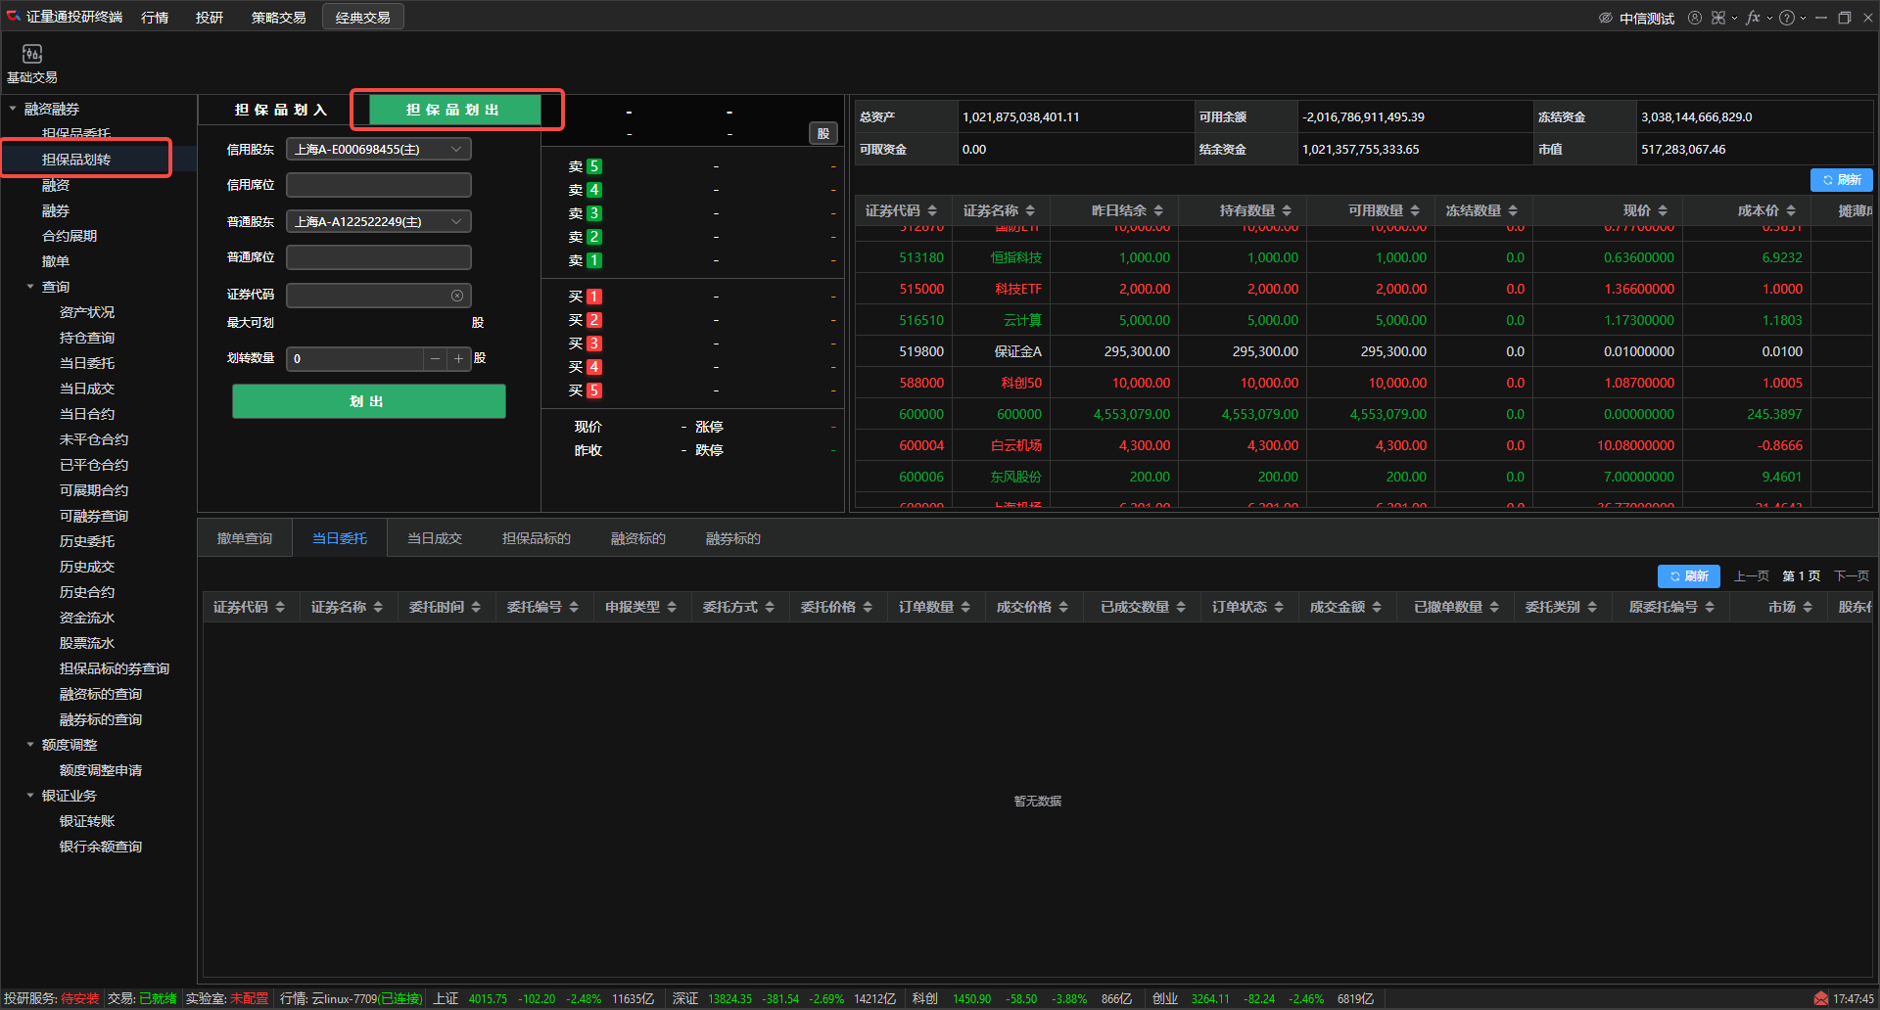Image resolution: width=1880 pixels, height=1010 pixels.
Task: Increase 划转数量 with the plus button
Action: coord(458,359)
